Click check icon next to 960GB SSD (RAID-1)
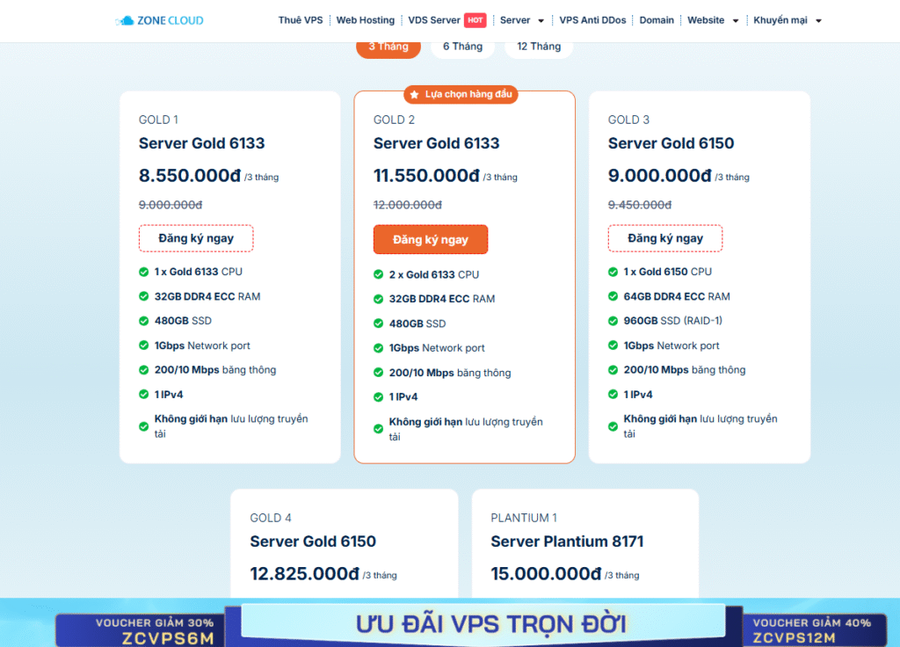 click(x=613, y=321)
